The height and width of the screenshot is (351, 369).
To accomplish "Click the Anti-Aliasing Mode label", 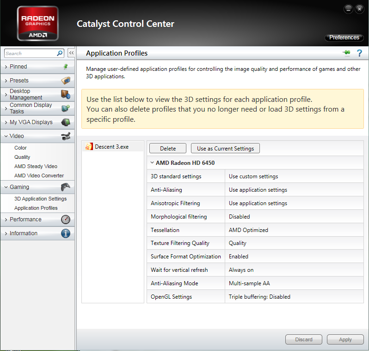I will 174,283.
